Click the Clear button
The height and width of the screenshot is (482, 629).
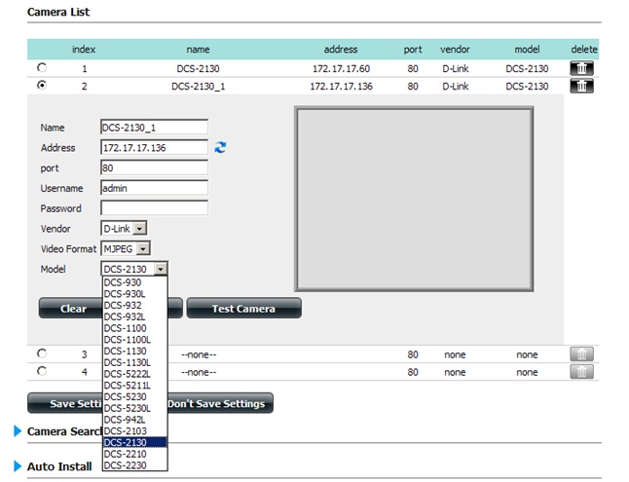pyautogui.click(x=71, y=309)
